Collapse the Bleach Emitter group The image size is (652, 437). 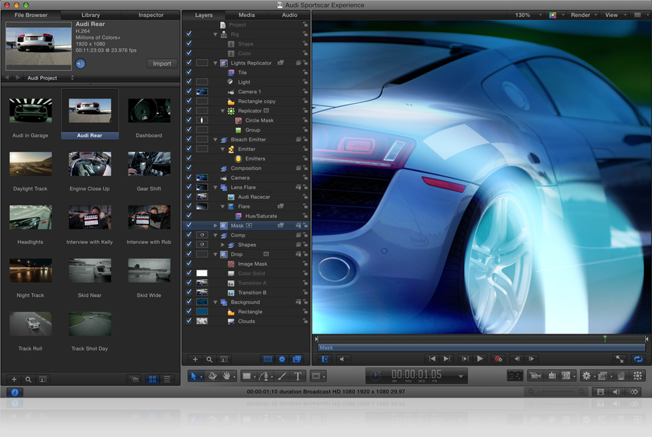[215, 139]
